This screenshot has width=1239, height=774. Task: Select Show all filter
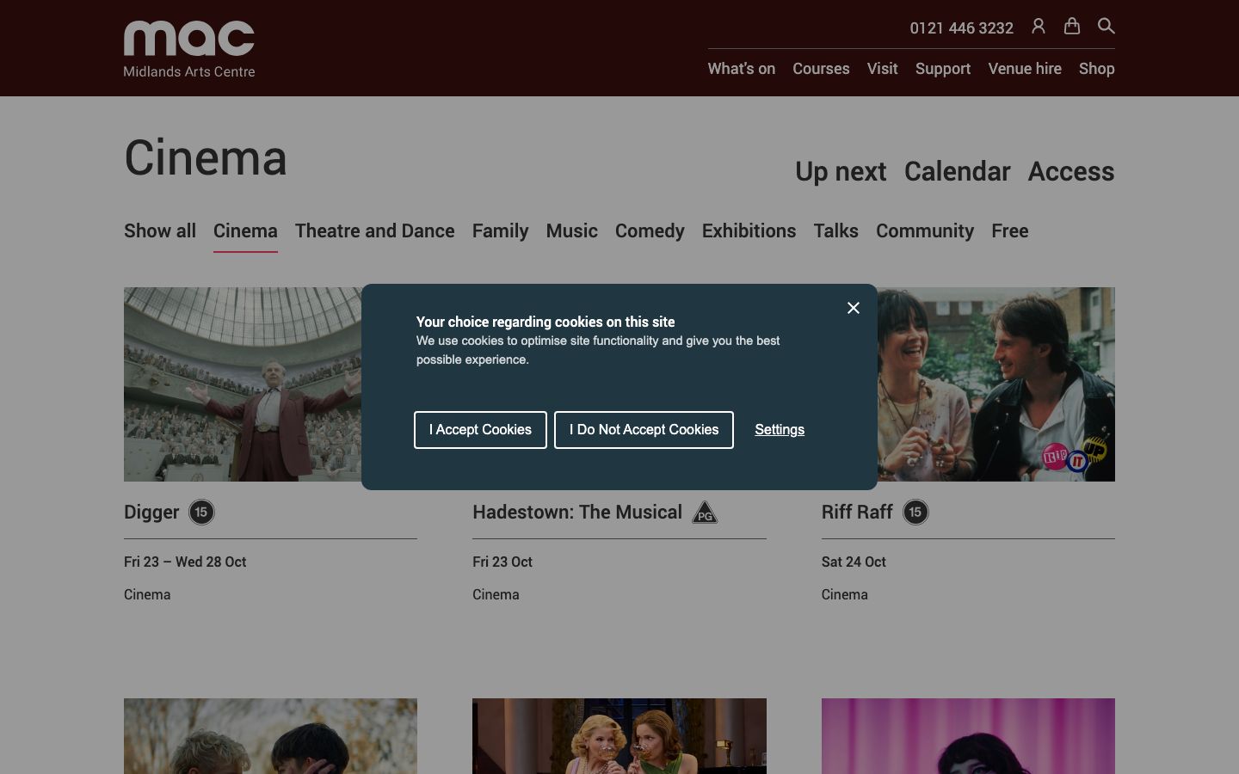coord(160,231)
